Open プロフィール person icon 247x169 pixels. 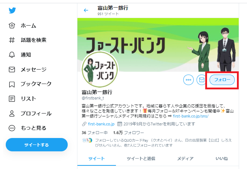point(12,114)
